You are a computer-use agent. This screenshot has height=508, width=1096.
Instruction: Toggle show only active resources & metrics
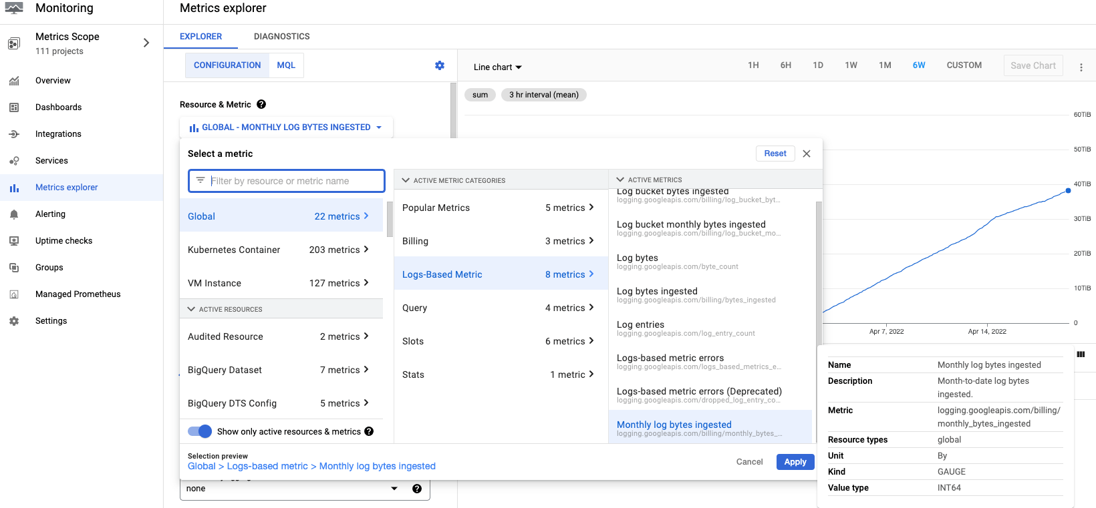[x=200, y=431]
